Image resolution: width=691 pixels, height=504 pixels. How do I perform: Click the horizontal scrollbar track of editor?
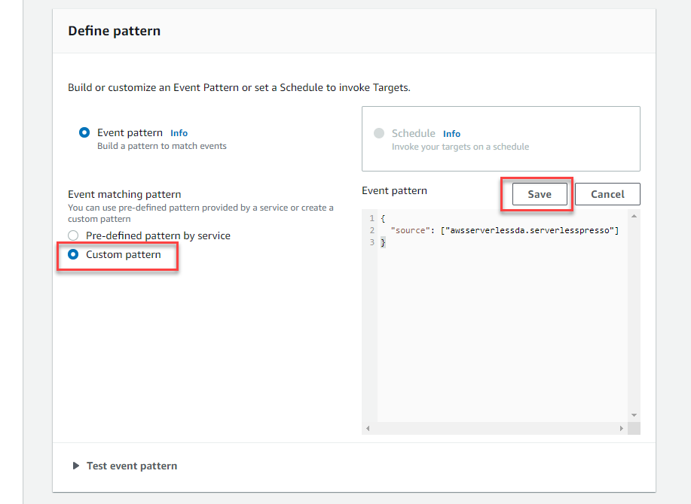pos(494,428)
